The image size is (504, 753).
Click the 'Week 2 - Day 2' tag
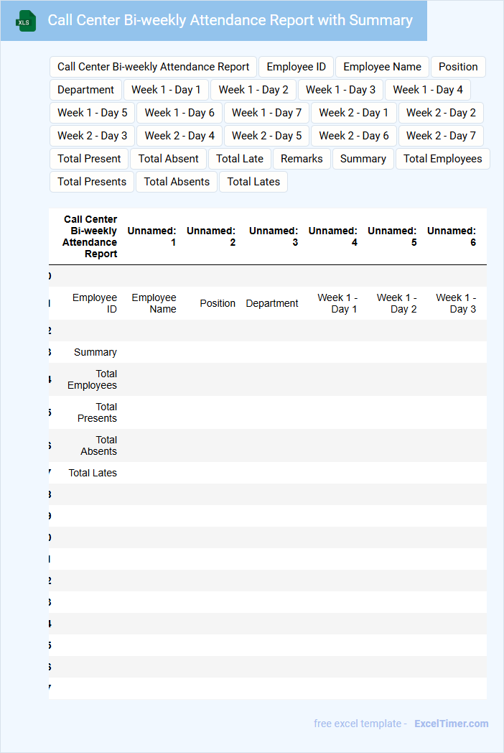(441, 113)
